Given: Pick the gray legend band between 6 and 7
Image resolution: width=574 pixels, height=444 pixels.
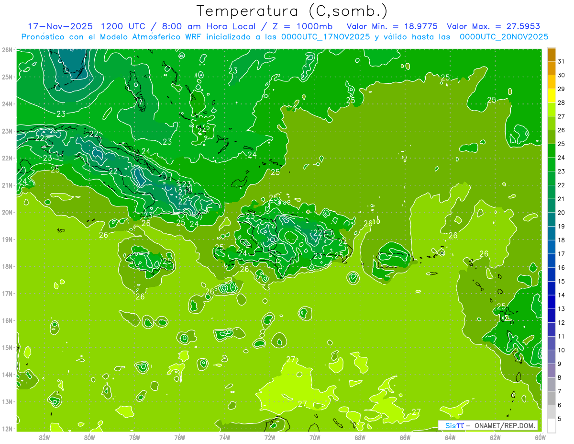Looking at the screenshot, I should point(552,398).
